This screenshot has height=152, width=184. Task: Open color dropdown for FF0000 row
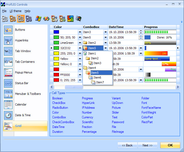point(80,75)
